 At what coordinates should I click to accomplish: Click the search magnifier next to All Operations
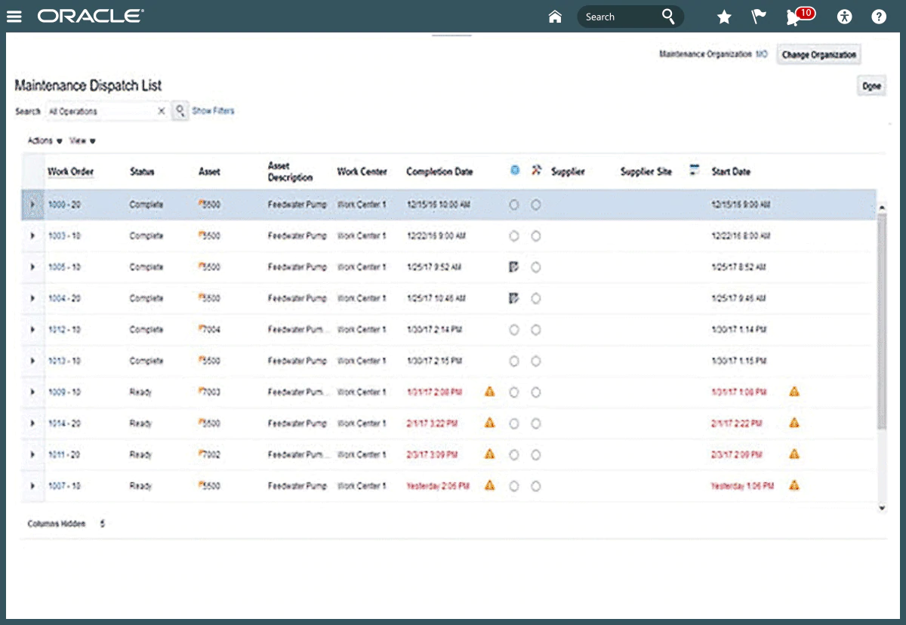coord(180,111)
